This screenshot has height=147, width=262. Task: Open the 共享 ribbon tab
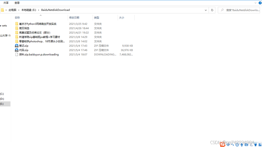(x=6, y=3)
